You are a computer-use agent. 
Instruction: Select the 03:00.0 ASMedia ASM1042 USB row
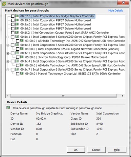pos(75,41)
